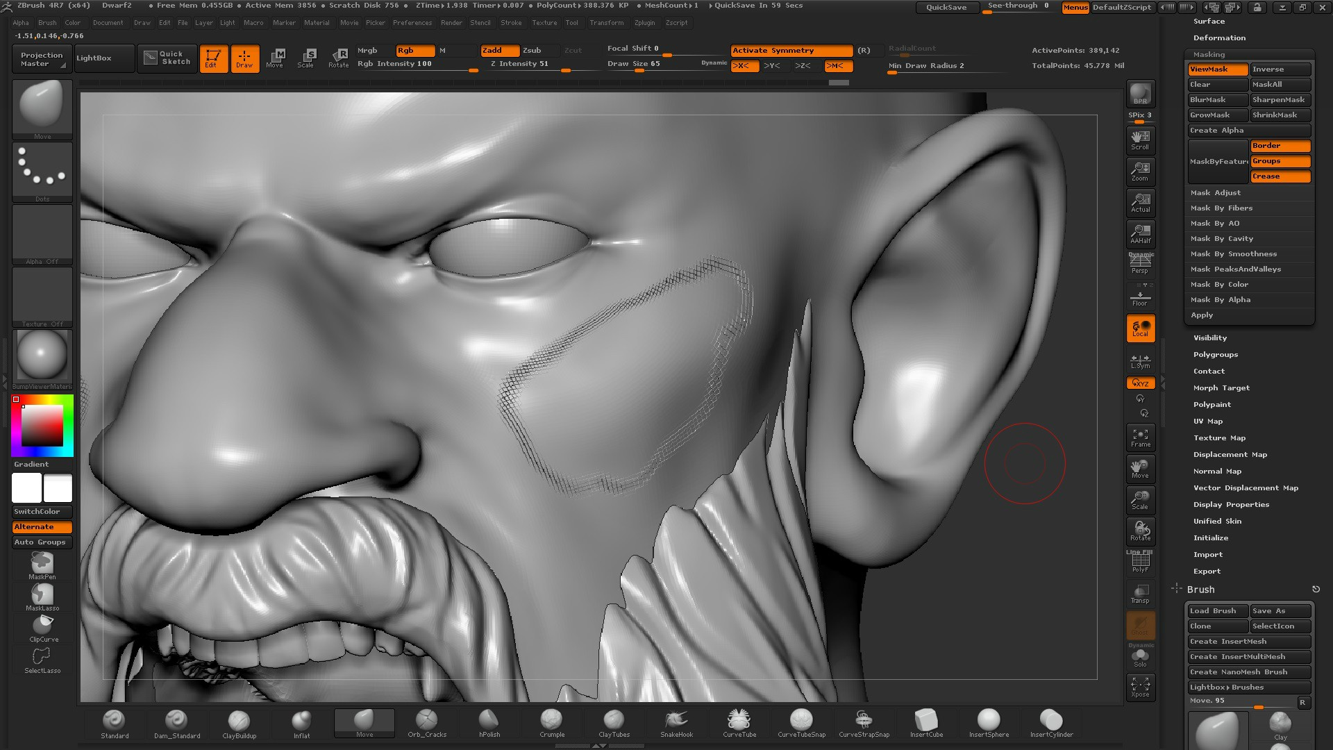1333x750 pixels.
Task: Disable the ViewMask toggle
Action: click(1217, 69)
